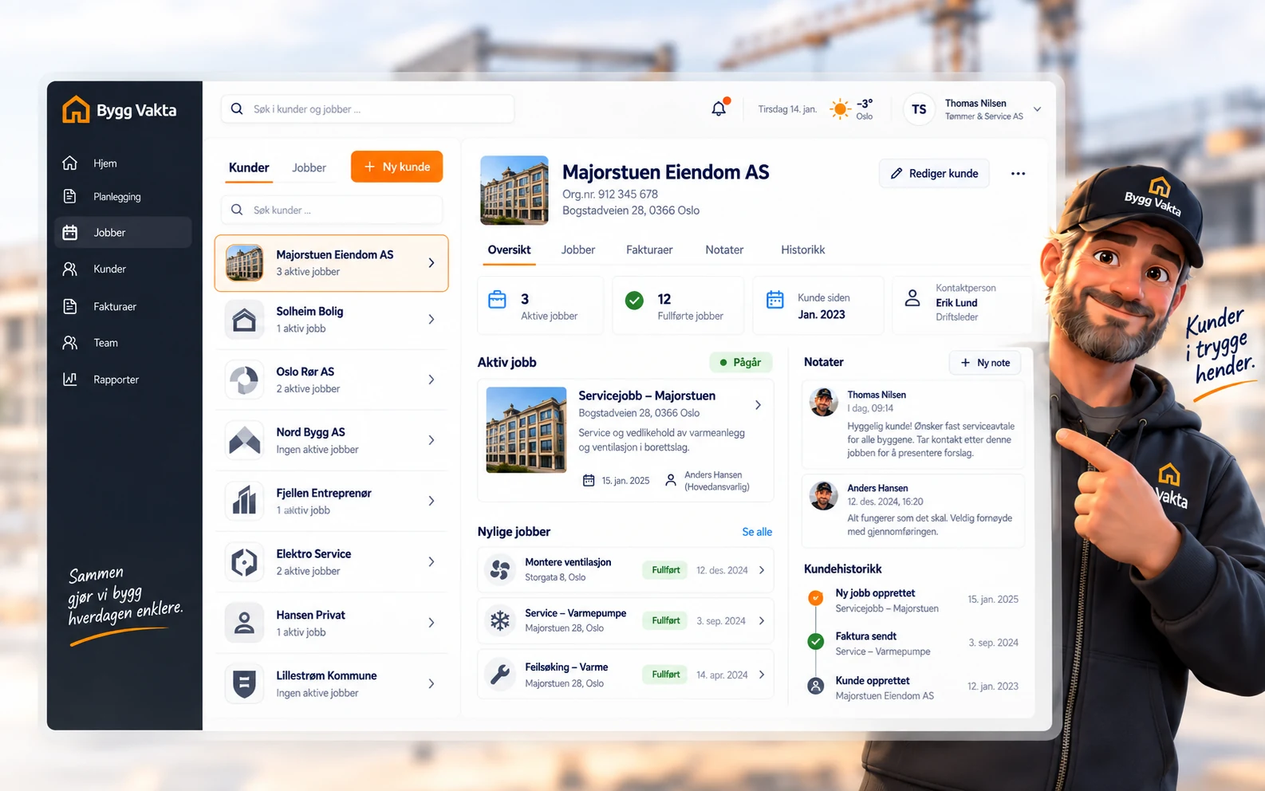
Task: Open the notifications bell
Action: point(719,108)
